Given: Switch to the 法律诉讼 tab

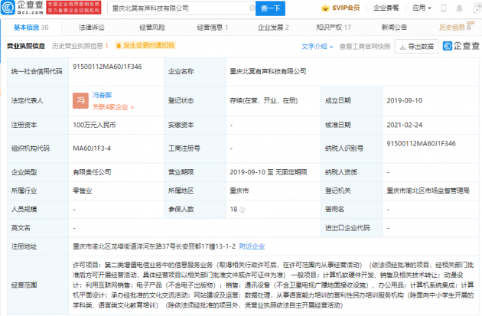Looking at the screenshot, I should [92, 28].
